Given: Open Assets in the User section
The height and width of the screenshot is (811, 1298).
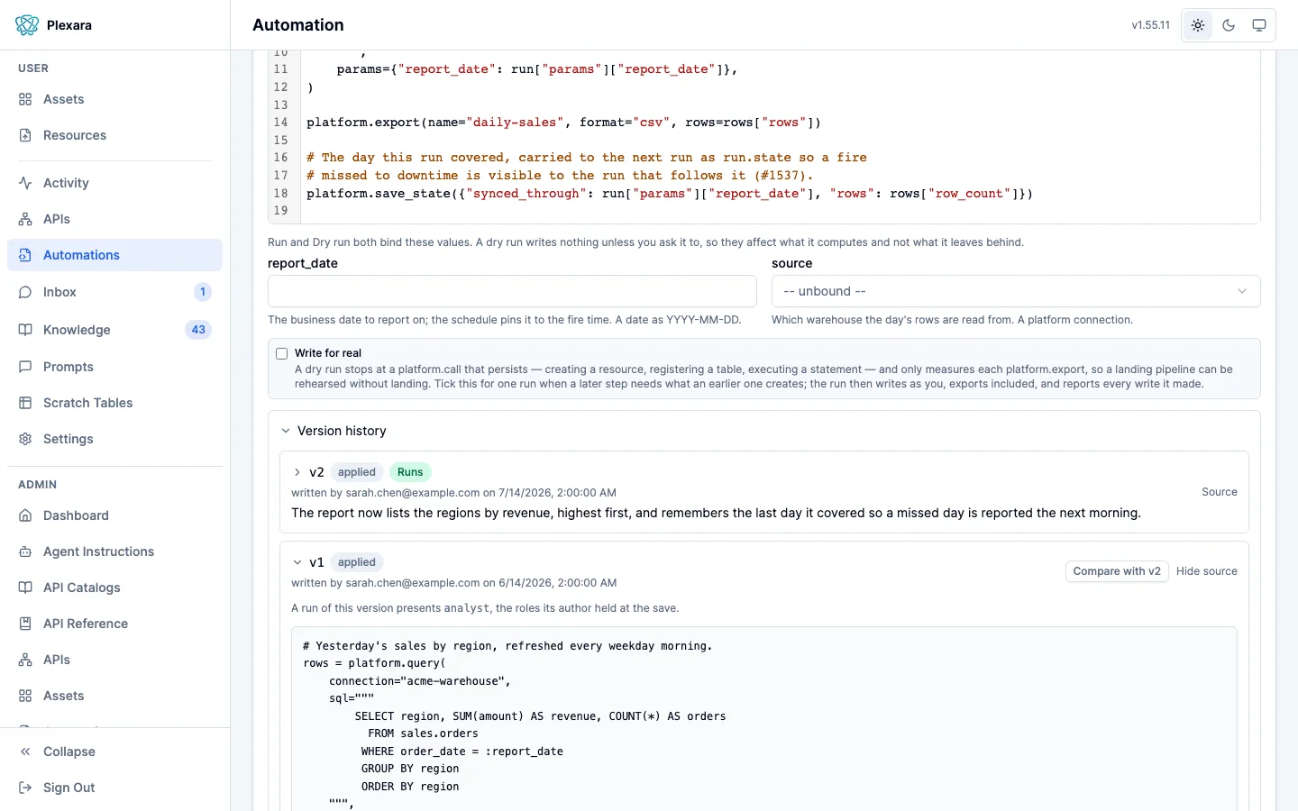Looking at the screenshot, I should pos(114,99).
